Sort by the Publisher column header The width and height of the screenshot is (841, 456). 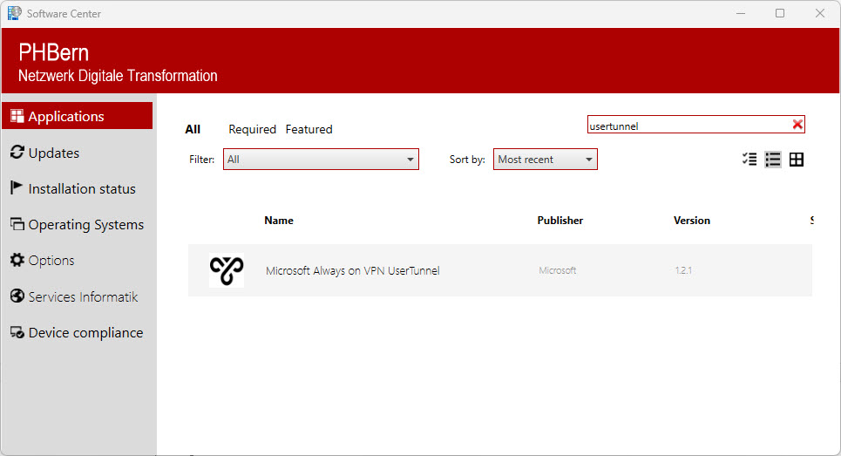(x=560, y=221)
